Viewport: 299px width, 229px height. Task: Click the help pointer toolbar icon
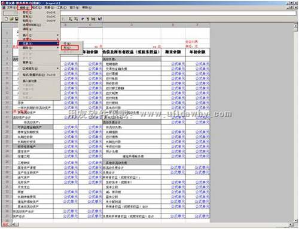click(x=100, y=19)
